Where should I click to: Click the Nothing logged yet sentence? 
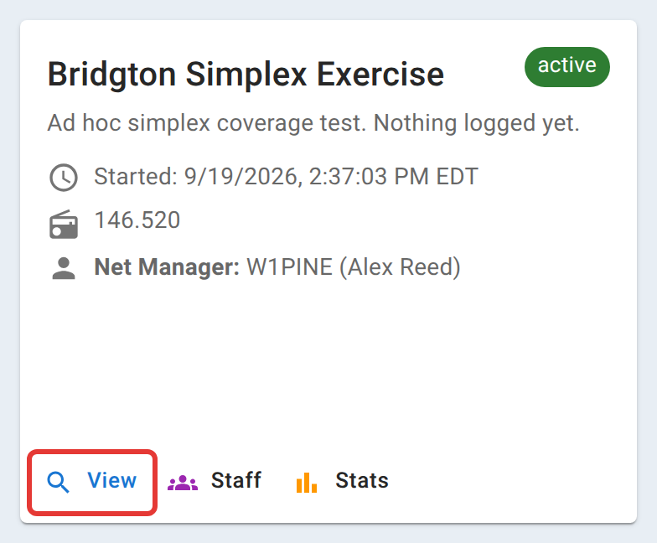tap(476, 123)
